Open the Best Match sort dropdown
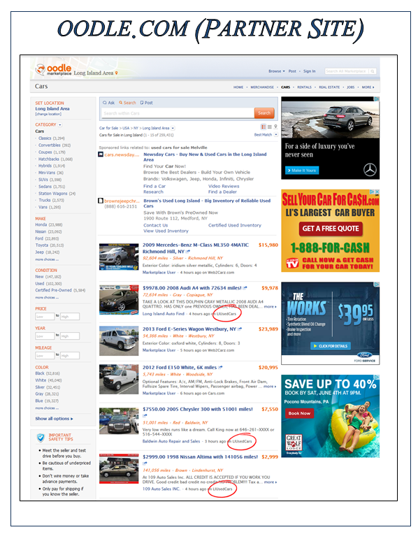The width and height of the screenshot is (418, 546). pos(276,134)
